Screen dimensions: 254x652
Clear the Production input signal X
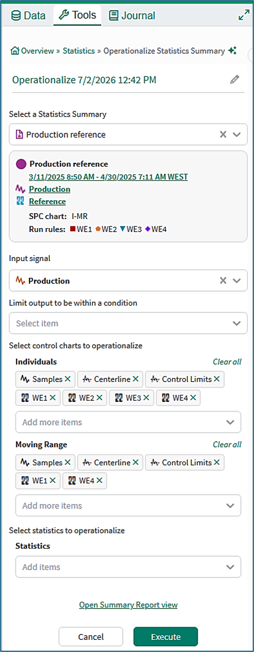pos(223,280)
